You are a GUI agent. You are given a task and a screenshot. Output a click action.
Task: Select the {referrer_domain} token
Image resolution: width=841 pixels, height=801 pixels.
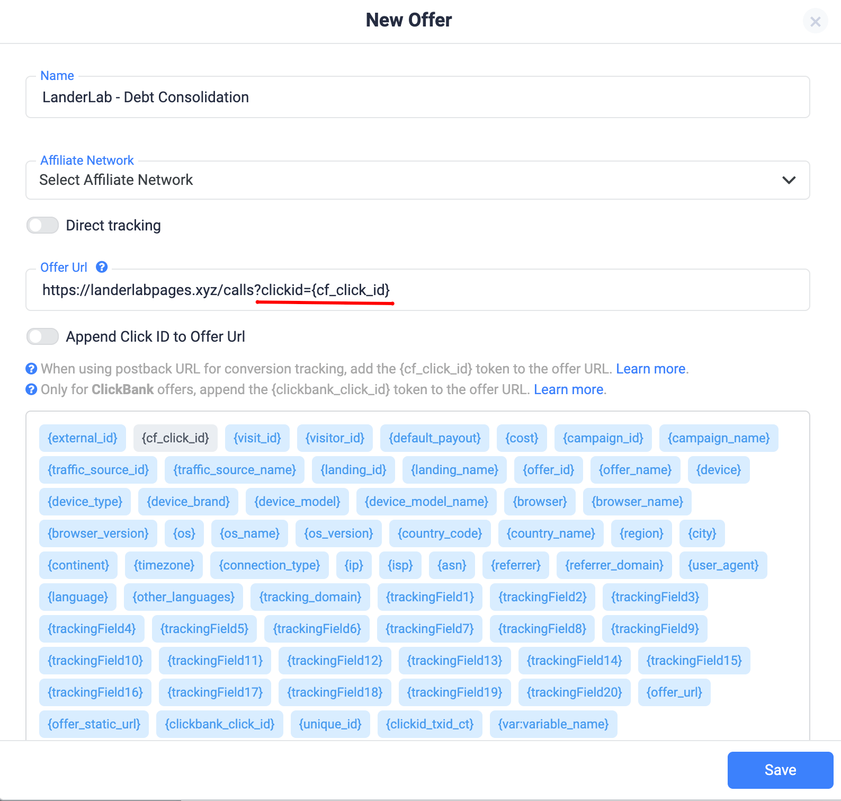[x=614, y=565]
